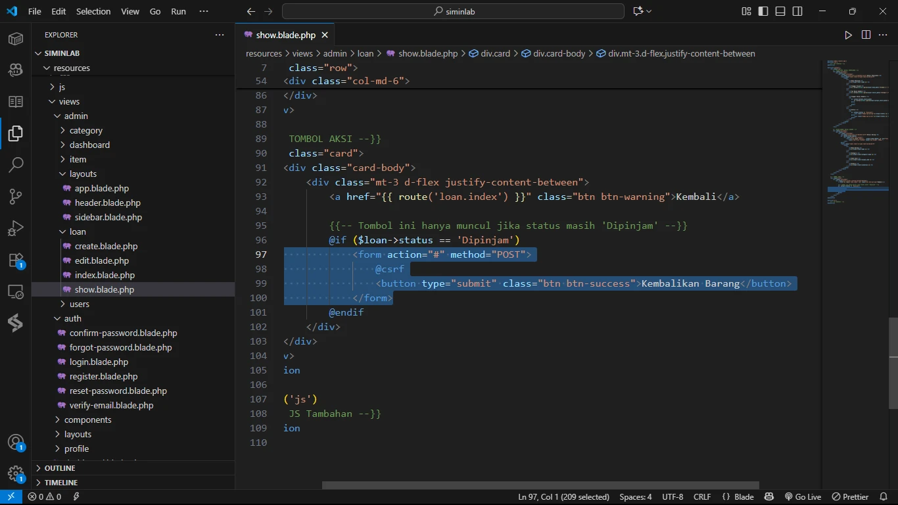Open the Manage settings gear icon
The width and height of the screenshot is (898, 505).
[16, 473]
